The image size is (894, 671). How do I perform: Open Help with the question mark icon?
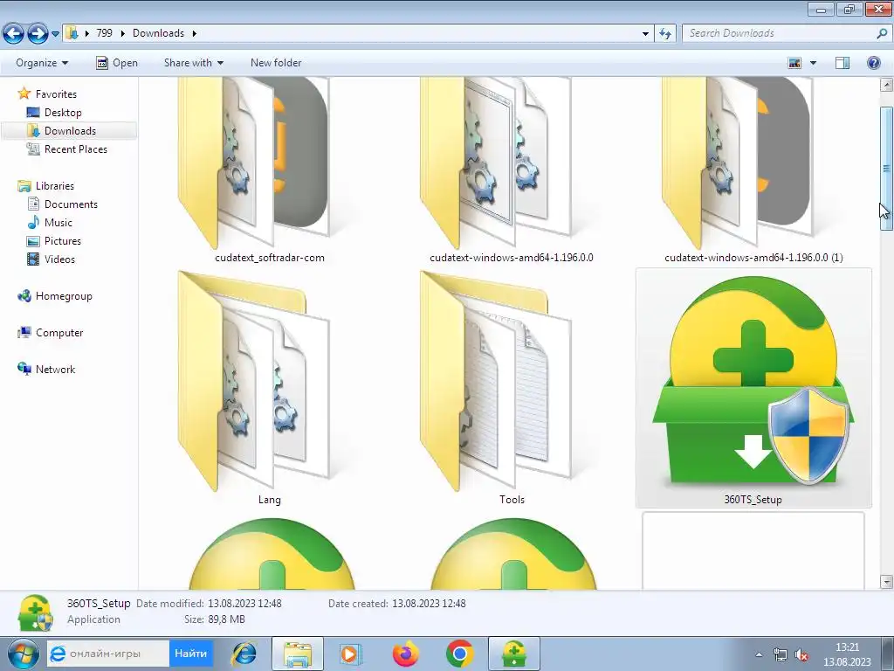(x=873, y=63)
